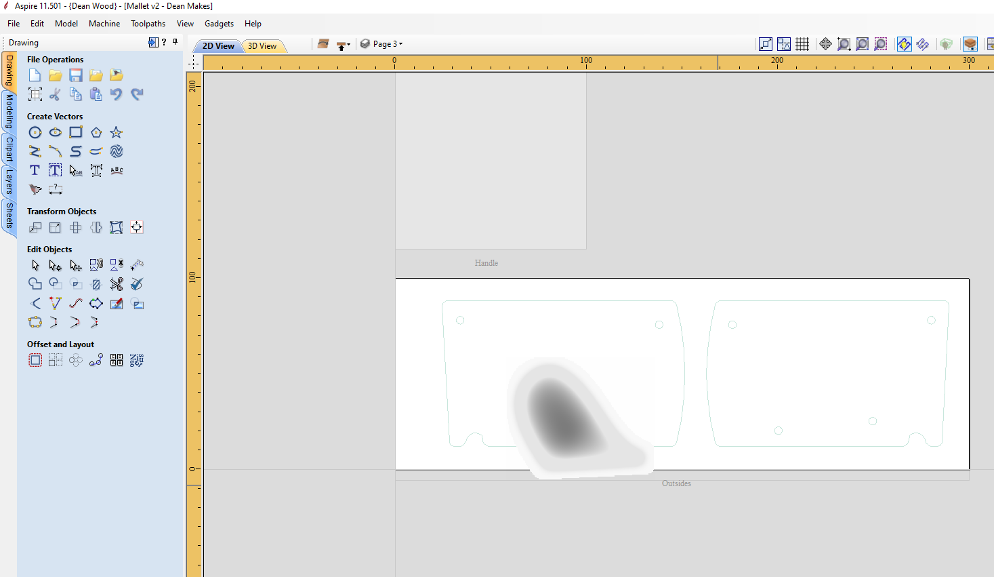Weld selected vectors together
Viewport: 994px width, 577px height.
point(35,284)
